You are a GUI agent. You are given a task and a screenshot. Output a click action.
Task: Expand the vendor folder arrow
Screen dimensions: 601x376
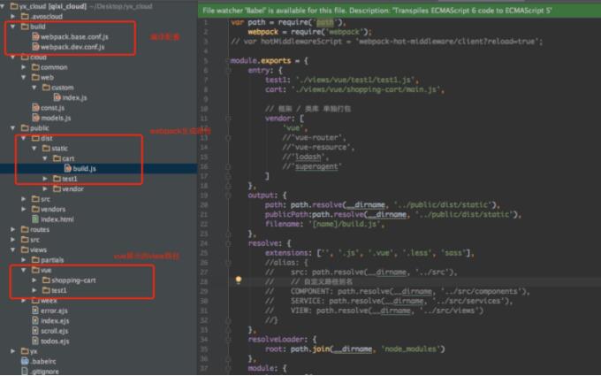[x=45, y=188]
